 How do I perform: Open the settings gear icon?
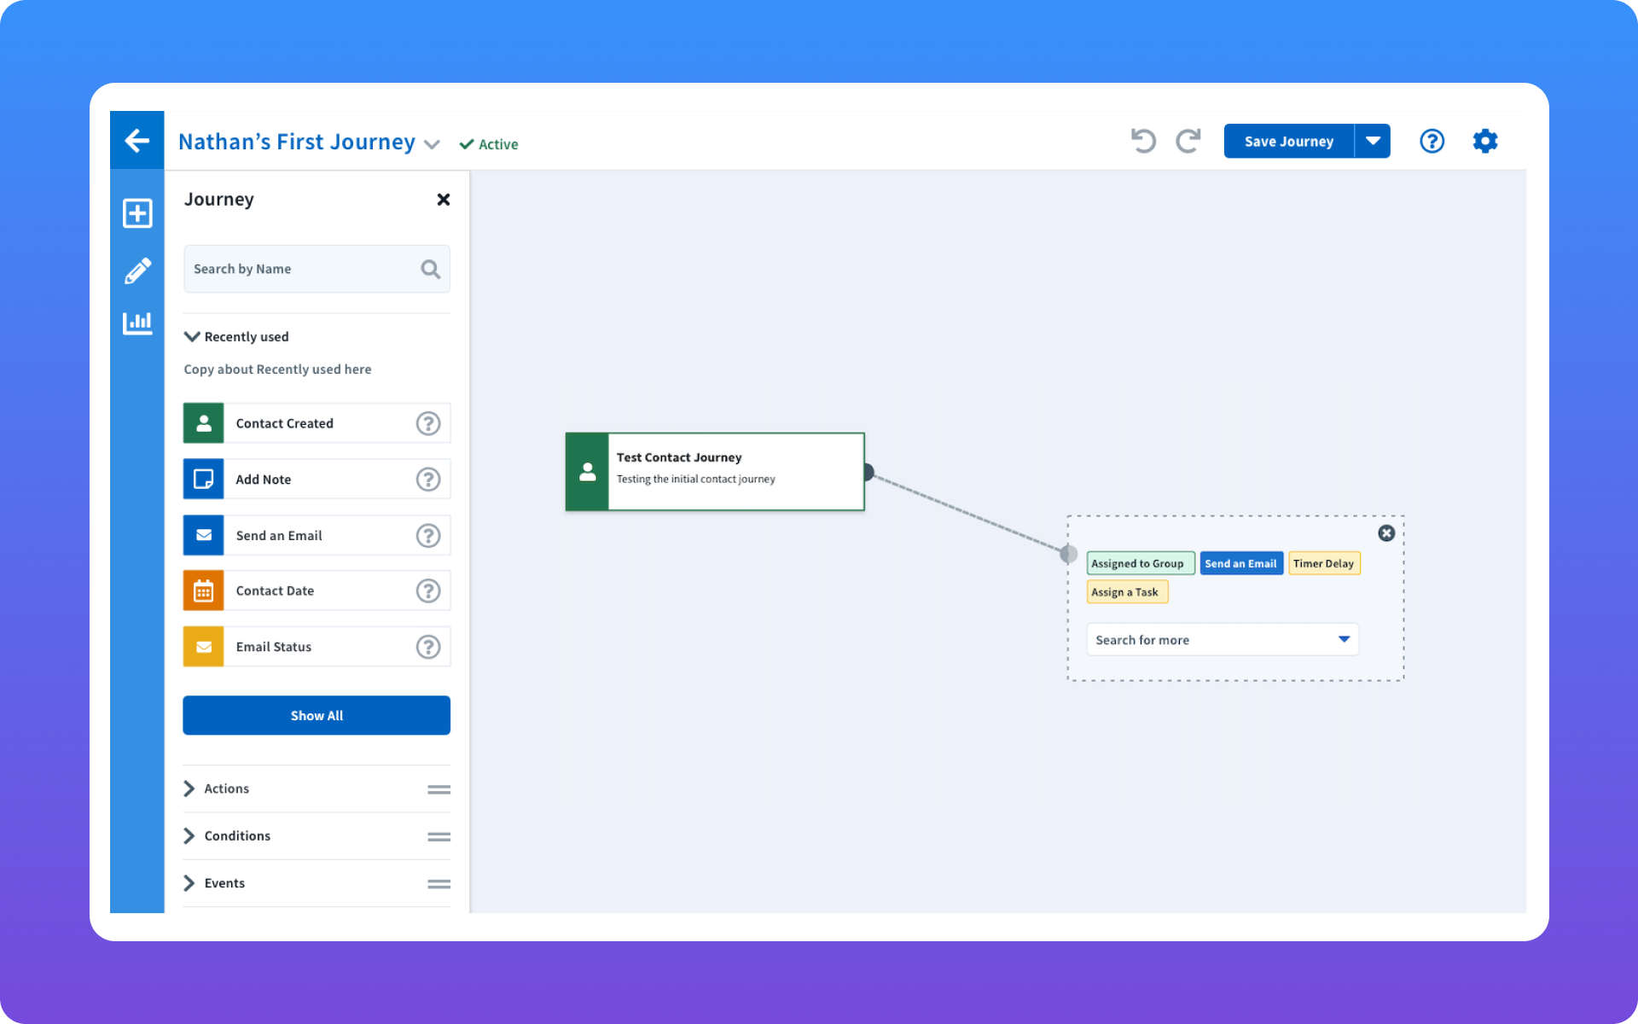[x=1484, y=141]
